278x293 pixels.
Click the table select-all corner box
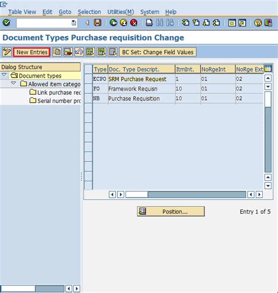pos(89,69)
